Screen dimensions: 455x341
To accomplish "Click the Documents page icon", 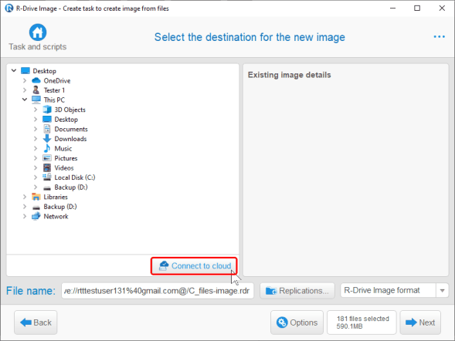I will [47, 129].
